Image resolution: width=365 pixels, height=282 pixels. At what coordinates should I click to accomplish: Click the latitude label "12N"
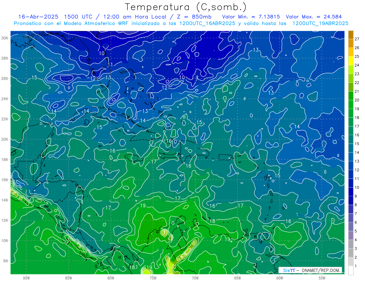[5, 220]
